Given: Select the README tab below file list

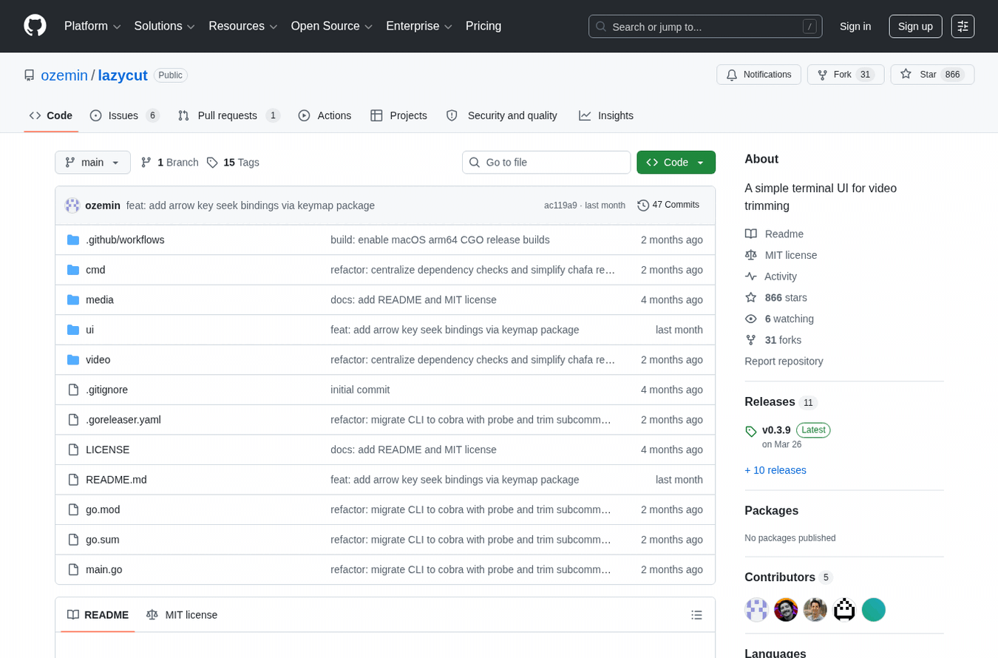Looking at the screenshot, I should tap(98, 615).
